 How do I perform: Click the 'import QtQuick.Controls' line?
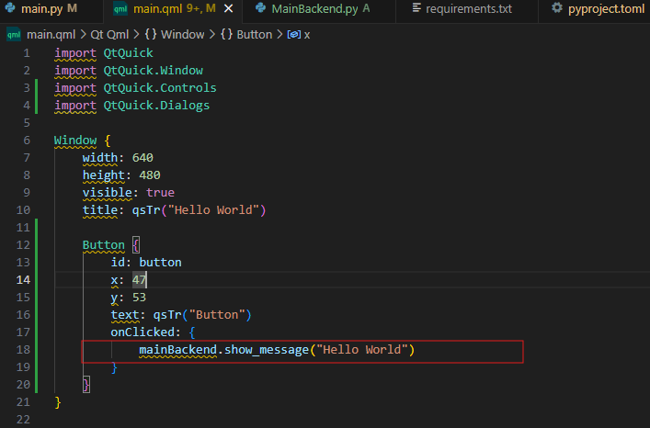[135, 88]
